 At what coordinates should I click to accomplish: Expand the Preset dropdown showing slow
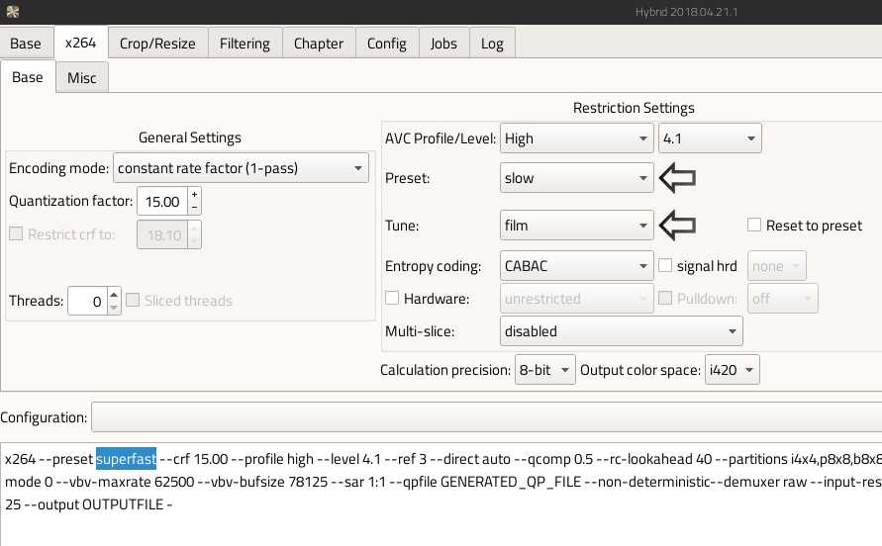(576, 179)
